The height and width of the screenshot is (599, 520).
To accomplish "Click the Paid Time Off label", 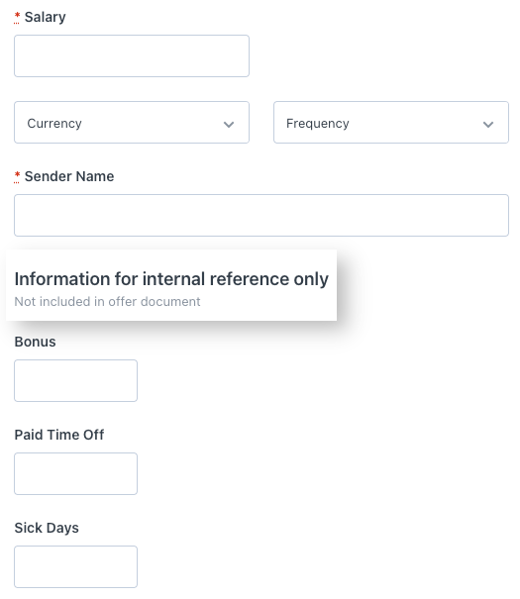I will pyautogui.click(x=59, y=435).
